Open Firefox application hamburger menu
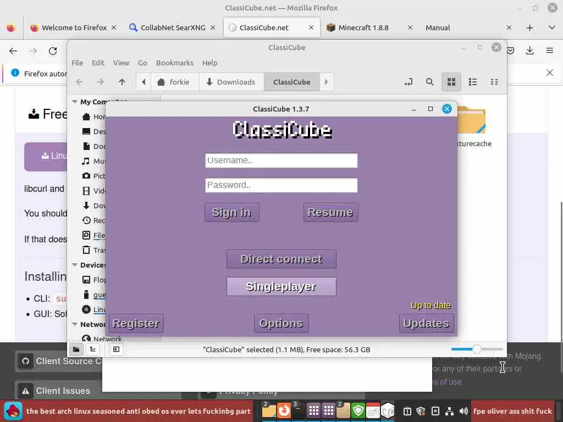Viewport: 563px width, 422px height. click(x=550, y=51)
